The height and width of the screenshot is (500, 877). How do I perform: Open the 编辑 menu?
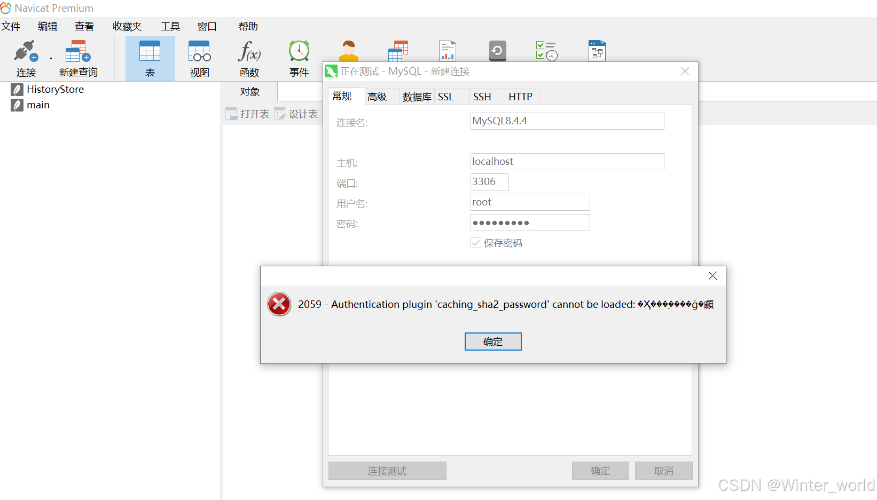pyautogui.click(x=48, y=26)
